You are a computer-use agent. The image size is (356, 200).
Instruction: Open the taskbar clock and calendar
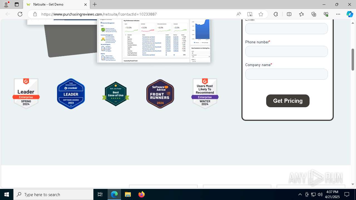click(332, 194)
